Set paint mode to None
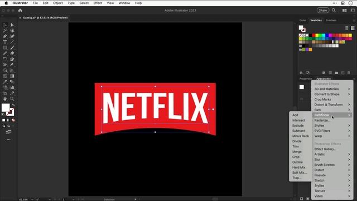357x201 pixels. point(13,120)
